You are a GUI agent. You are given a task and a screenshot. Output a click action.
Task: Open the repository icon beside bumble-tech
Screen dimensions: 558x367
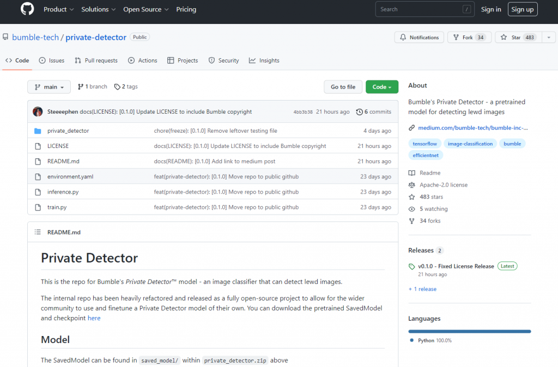coord(5,37)
